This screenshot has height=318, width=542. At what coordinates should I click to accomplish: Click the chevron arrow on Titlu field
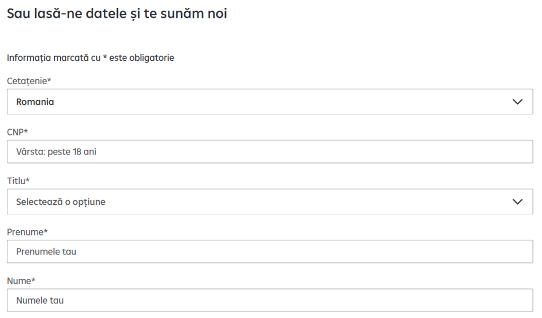pyautogui.click(x=518, y=202)
